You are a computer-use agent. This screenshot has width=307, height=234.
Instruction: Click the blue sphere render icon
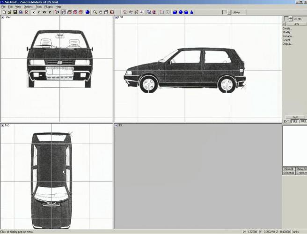coord(88,12)
